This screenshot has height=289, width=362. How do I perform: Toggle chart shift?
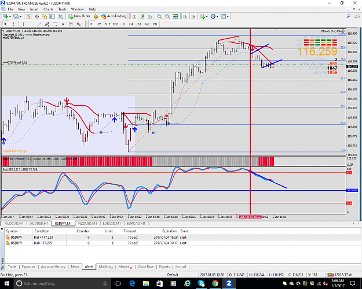(193, 16)
